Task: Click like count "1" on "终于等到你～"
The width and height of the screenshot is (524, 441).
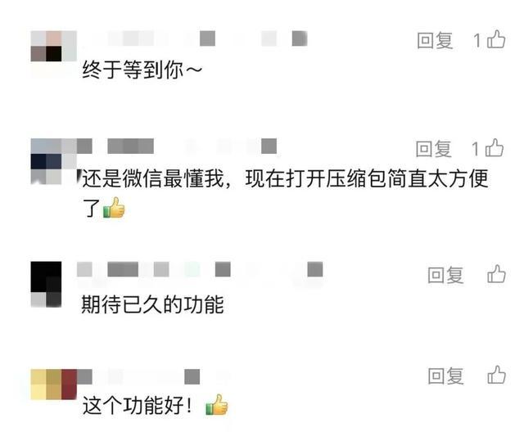Action: point(477,40)
